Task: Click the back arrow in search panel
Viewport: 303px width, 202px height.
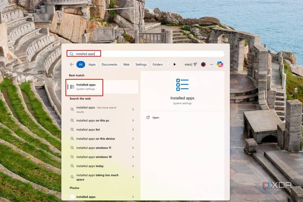Action: point(72,64)
